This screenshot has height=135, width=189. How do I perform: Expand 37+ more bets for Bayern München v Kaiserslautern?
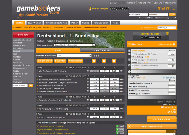pos(122,79)
